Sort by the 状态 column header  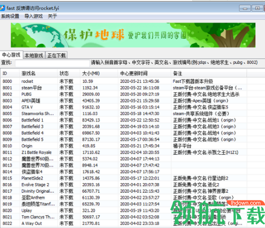pos(68,73)
